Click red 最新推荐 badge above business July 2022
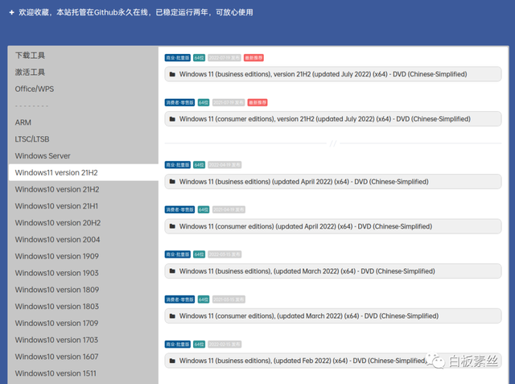Screen dimensions: 515x384 pyautogui.click(x=253, y=58)
